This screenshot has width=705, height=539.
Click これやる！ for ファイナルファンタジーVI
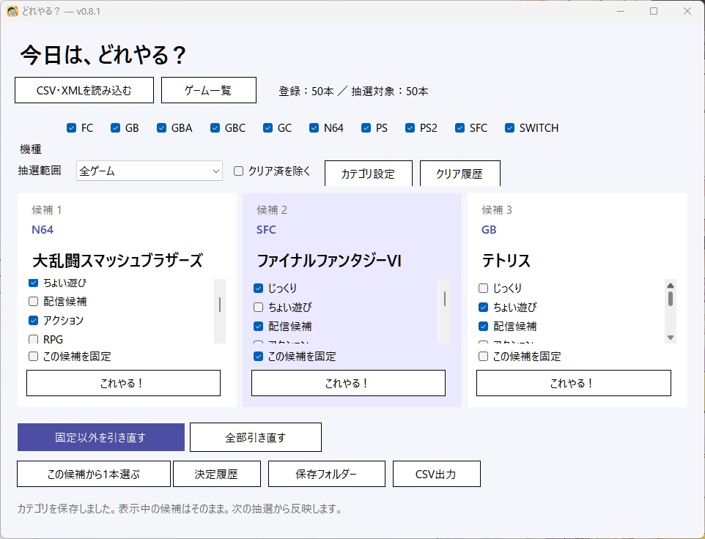tap(348, 383)
